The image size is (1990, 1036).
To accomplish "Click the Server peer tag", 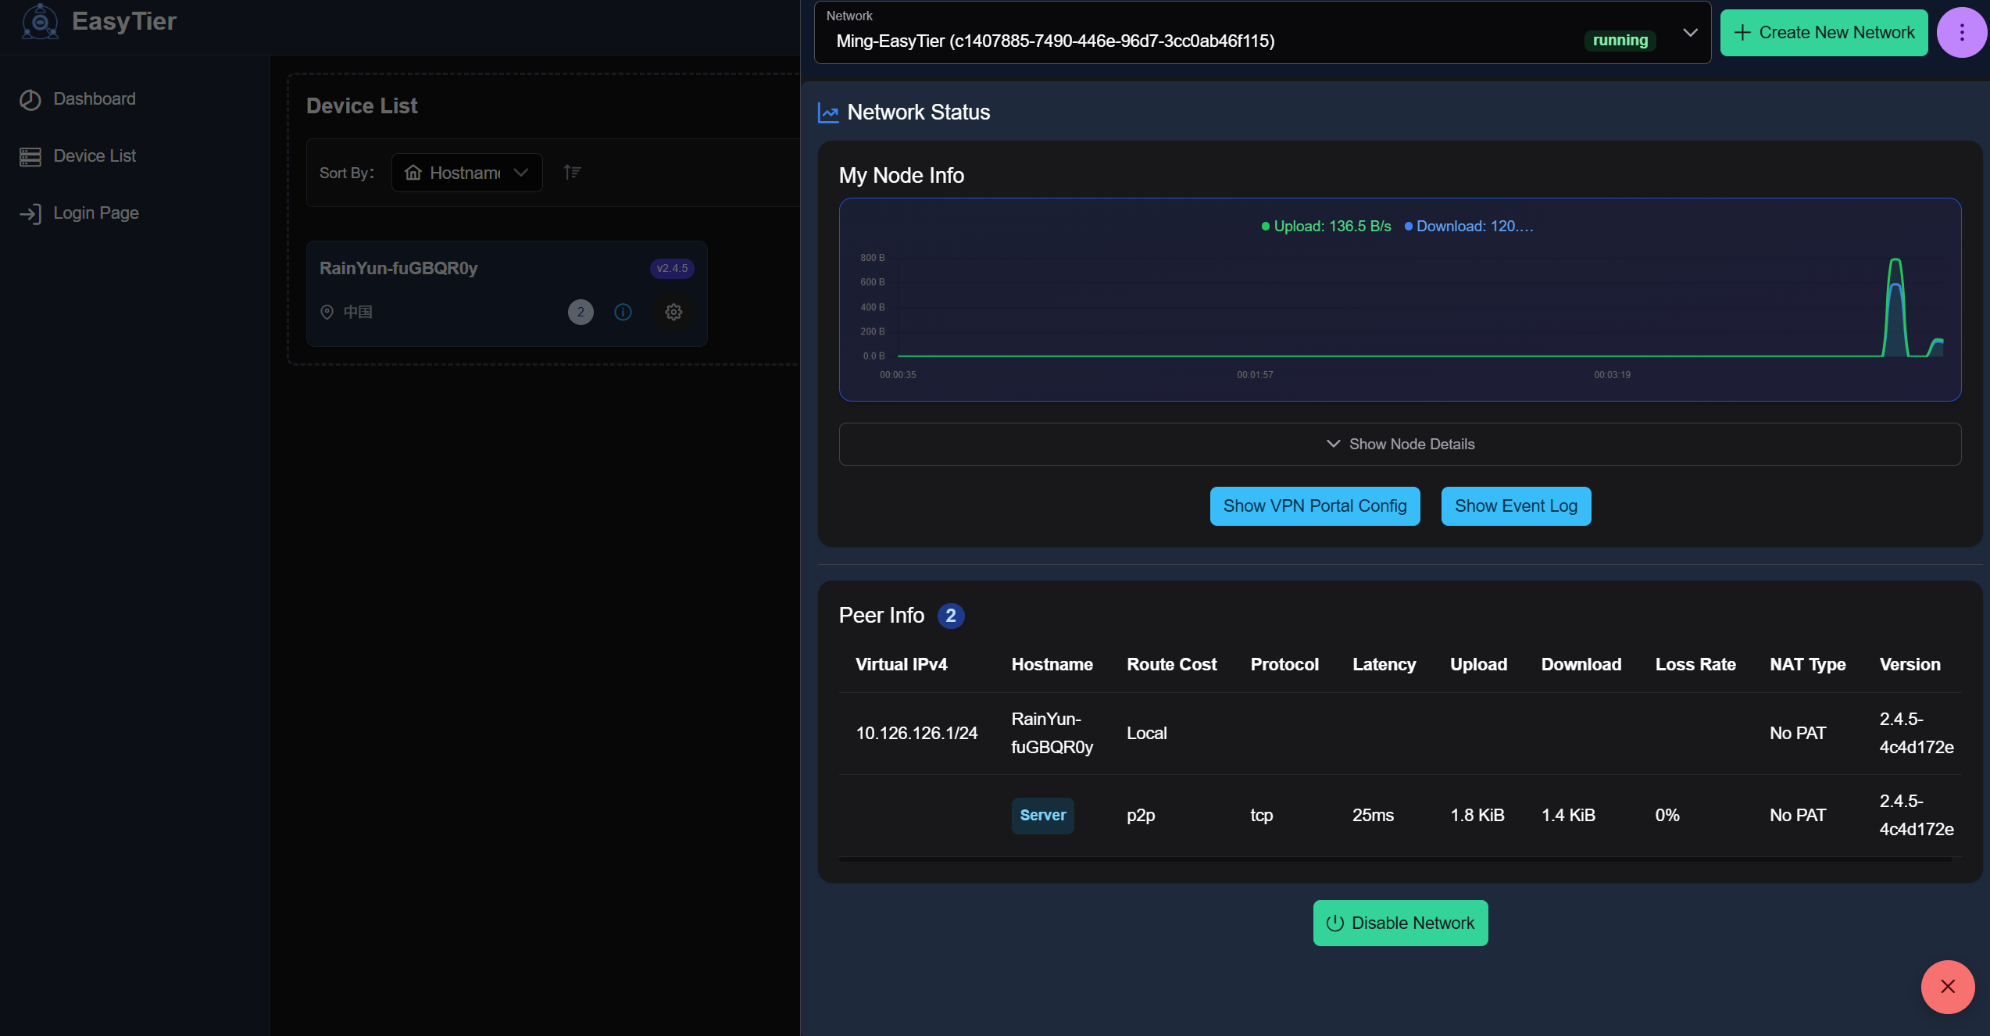I will (x=1042, y=816).
